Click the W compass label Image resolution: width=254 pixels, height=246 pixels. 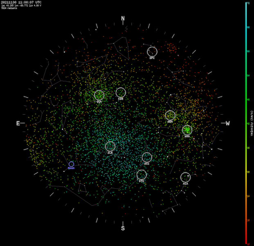tap(227, 123)
